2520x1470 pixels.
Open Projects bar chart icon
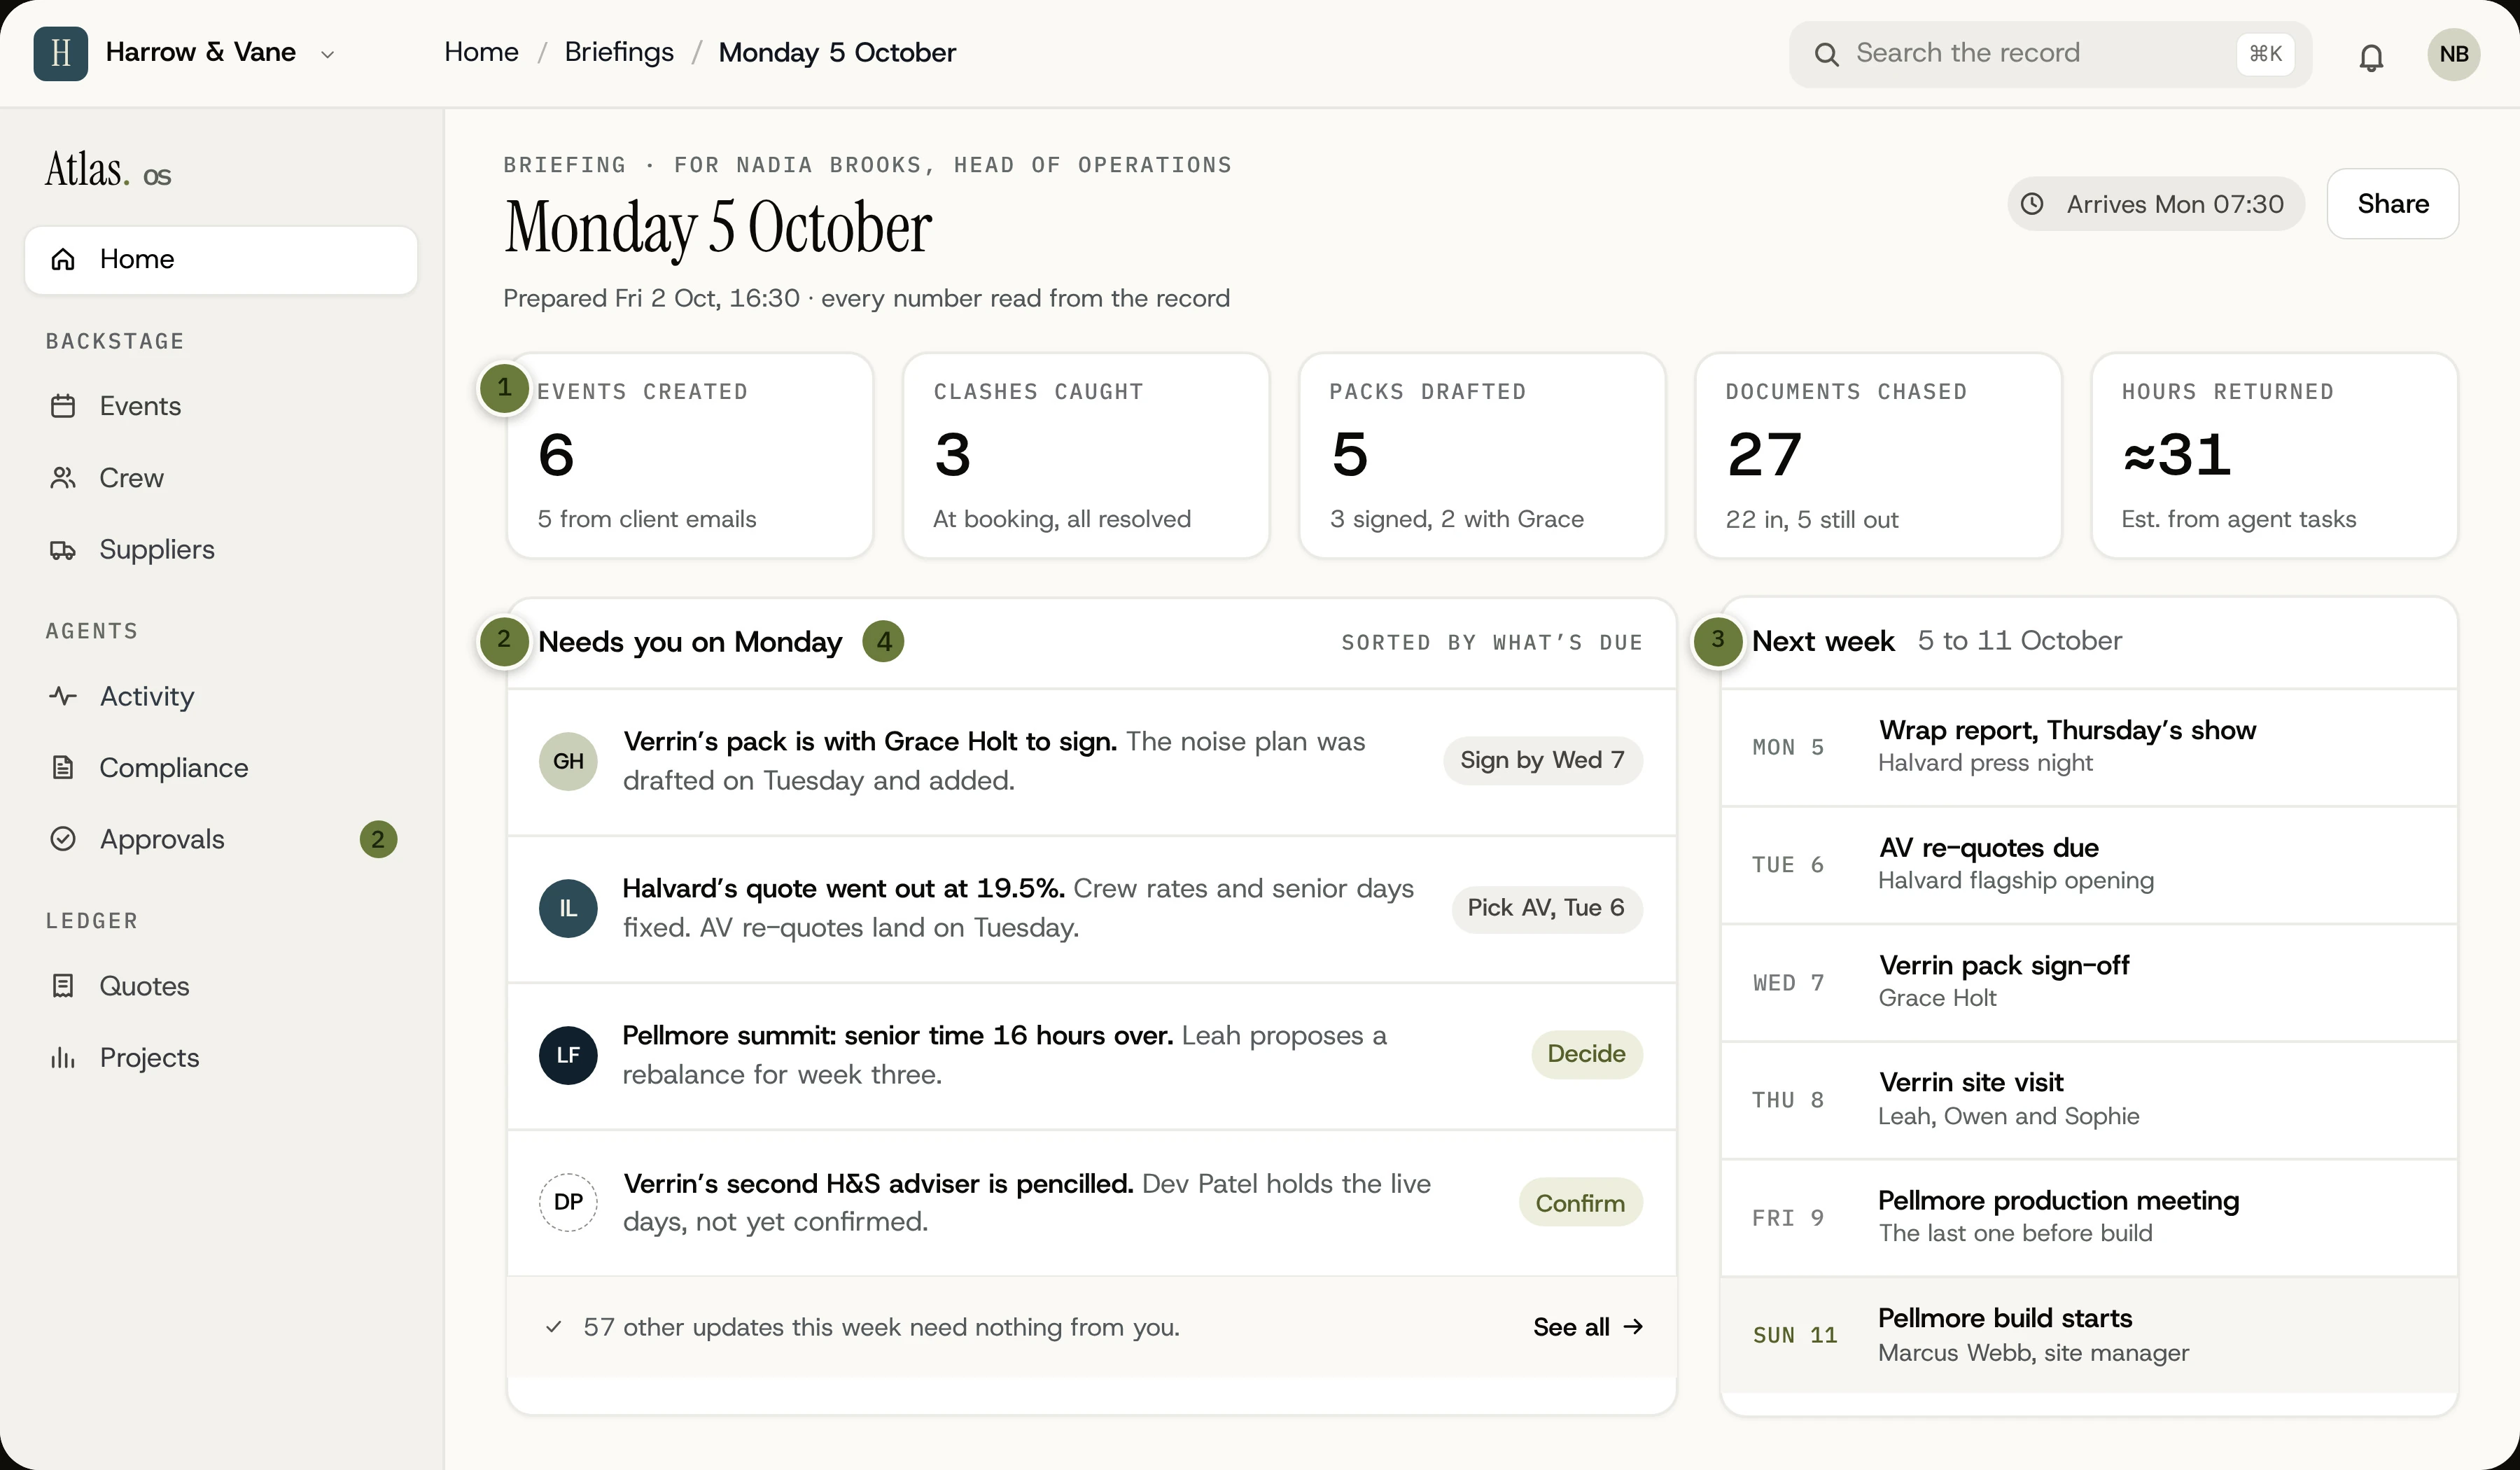[63, 1058]
